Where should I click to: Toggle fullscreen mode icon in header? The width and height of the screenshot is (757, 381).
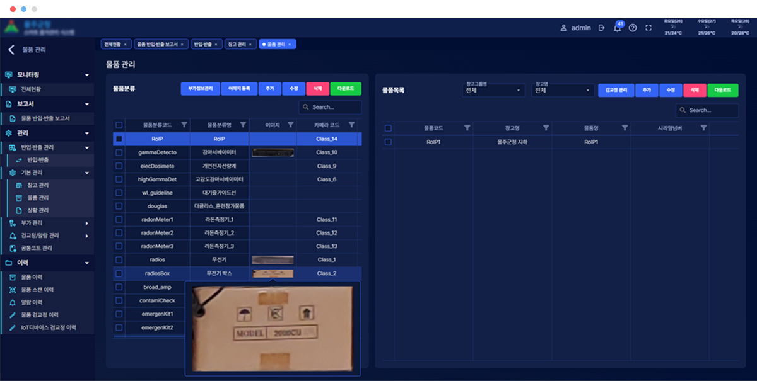pos(648,28)
